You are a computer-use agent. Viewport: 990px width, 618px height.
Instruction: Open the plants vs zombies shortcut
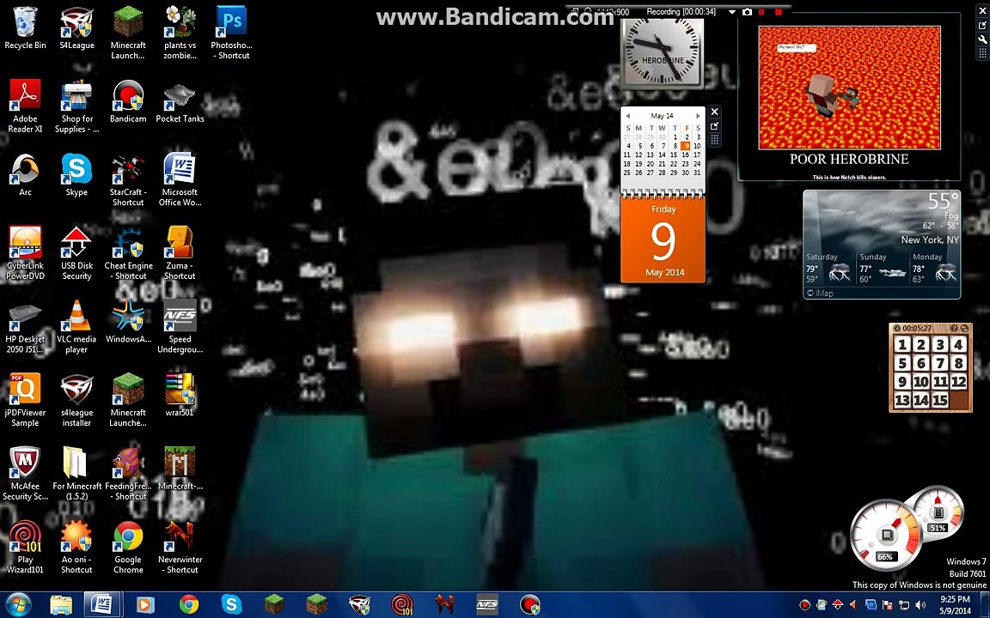click(180, 33)
